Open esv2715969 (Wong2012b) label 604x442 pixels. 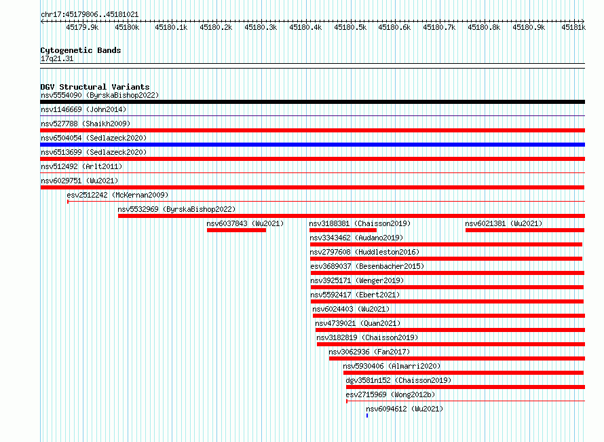pos(390,394)
